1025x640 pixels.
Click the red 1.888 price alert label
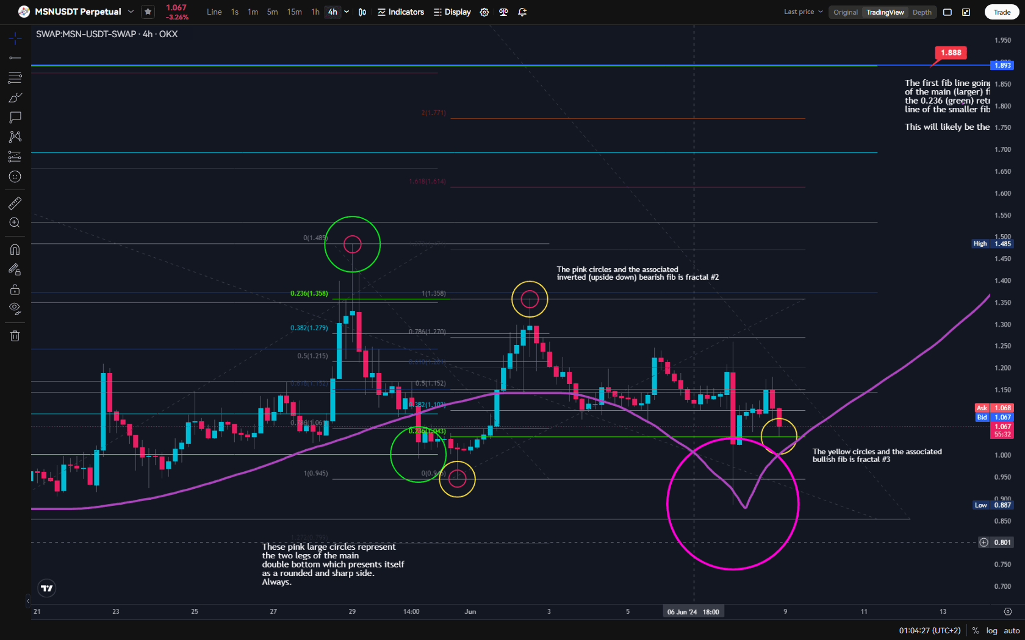(951, 53)
